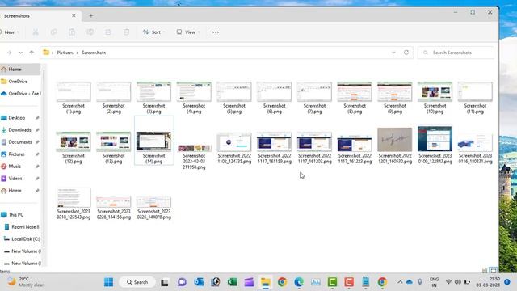Add a new tab with plus button
Viewport: 517px width, 291px height.
point(90,15)
